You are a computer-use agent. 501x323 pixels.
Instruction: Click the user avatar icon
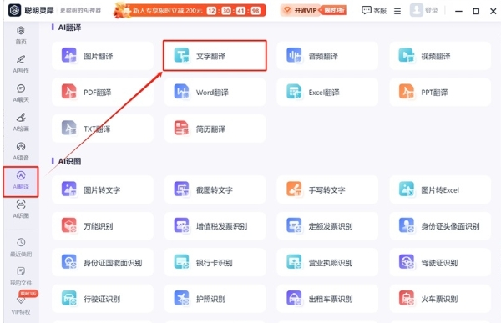click(x=416, y=10)
